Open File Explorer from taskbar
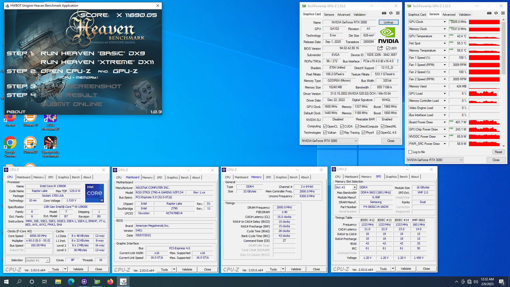 click(58, 282)
